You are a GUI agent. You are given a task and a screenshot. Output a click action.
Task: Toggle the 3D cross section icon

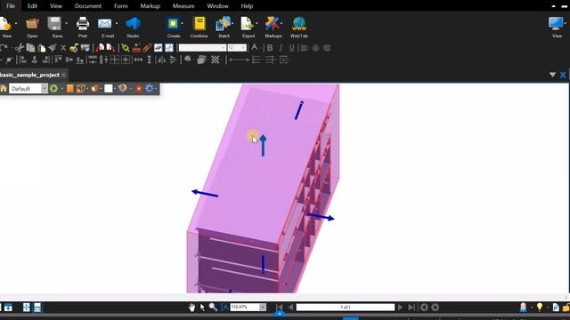point(123,89)
